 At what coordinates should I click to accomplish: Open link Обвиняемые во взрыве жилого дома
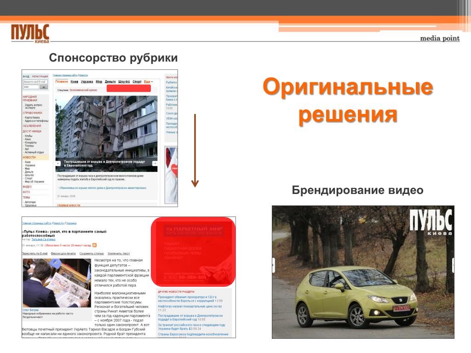[x=103, y=188]
